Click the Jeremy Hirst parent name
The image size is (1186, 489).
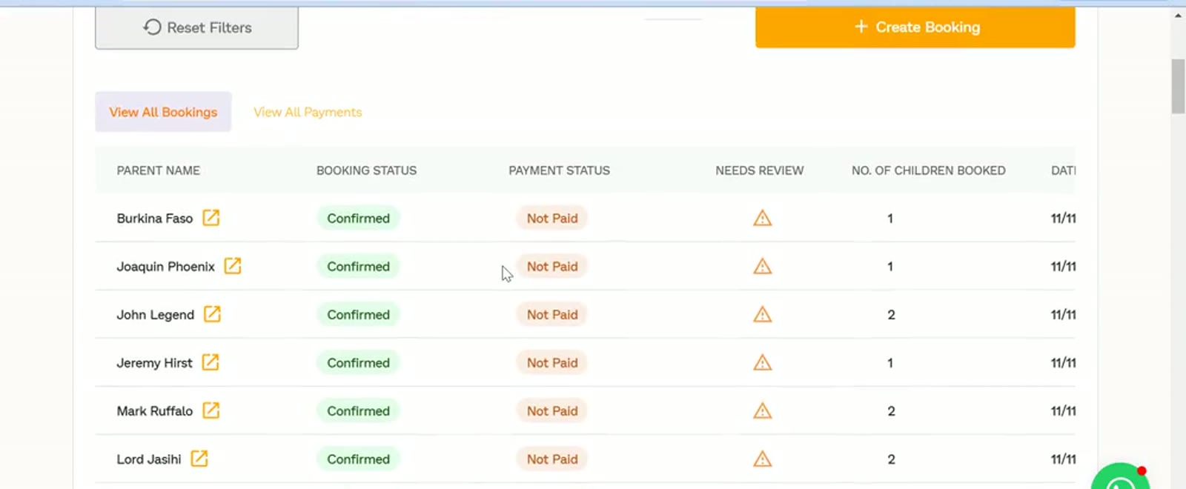click(154, 363)
